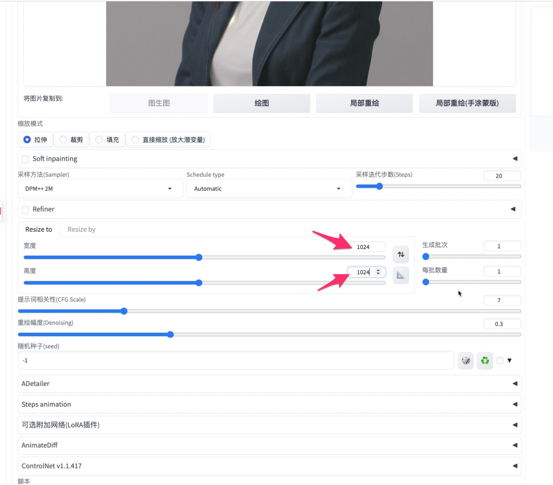The image size is (553, 485).
Task: Click the 生成批次 value field
Action: pos(502,246)
